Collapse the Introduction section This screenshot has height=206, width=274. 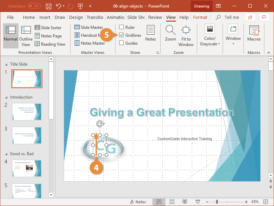(x=6, y=97)
